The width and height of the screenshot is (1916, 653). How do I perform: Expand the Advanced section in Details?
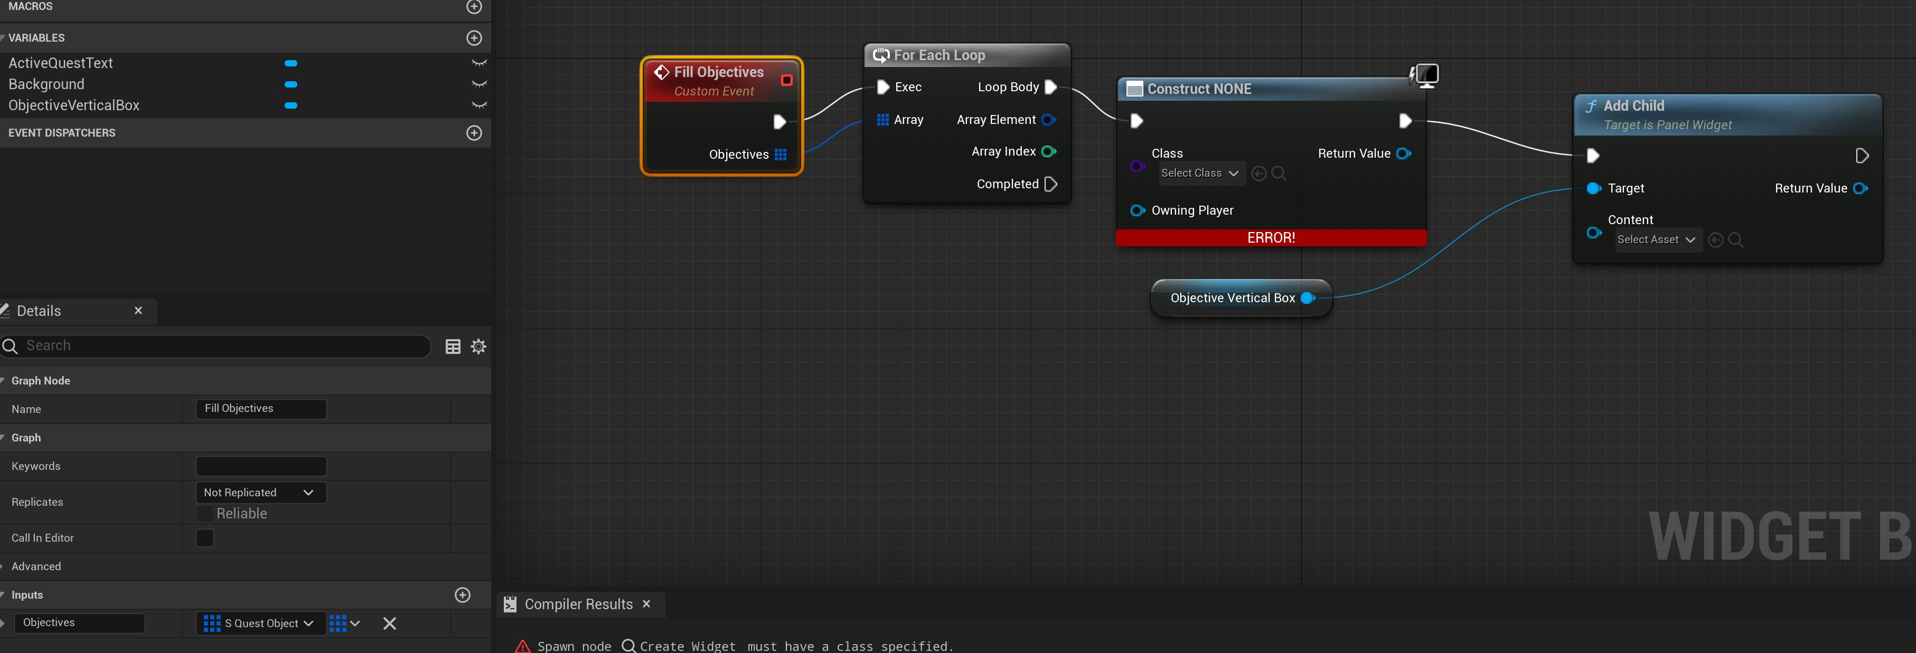[36, 566]
